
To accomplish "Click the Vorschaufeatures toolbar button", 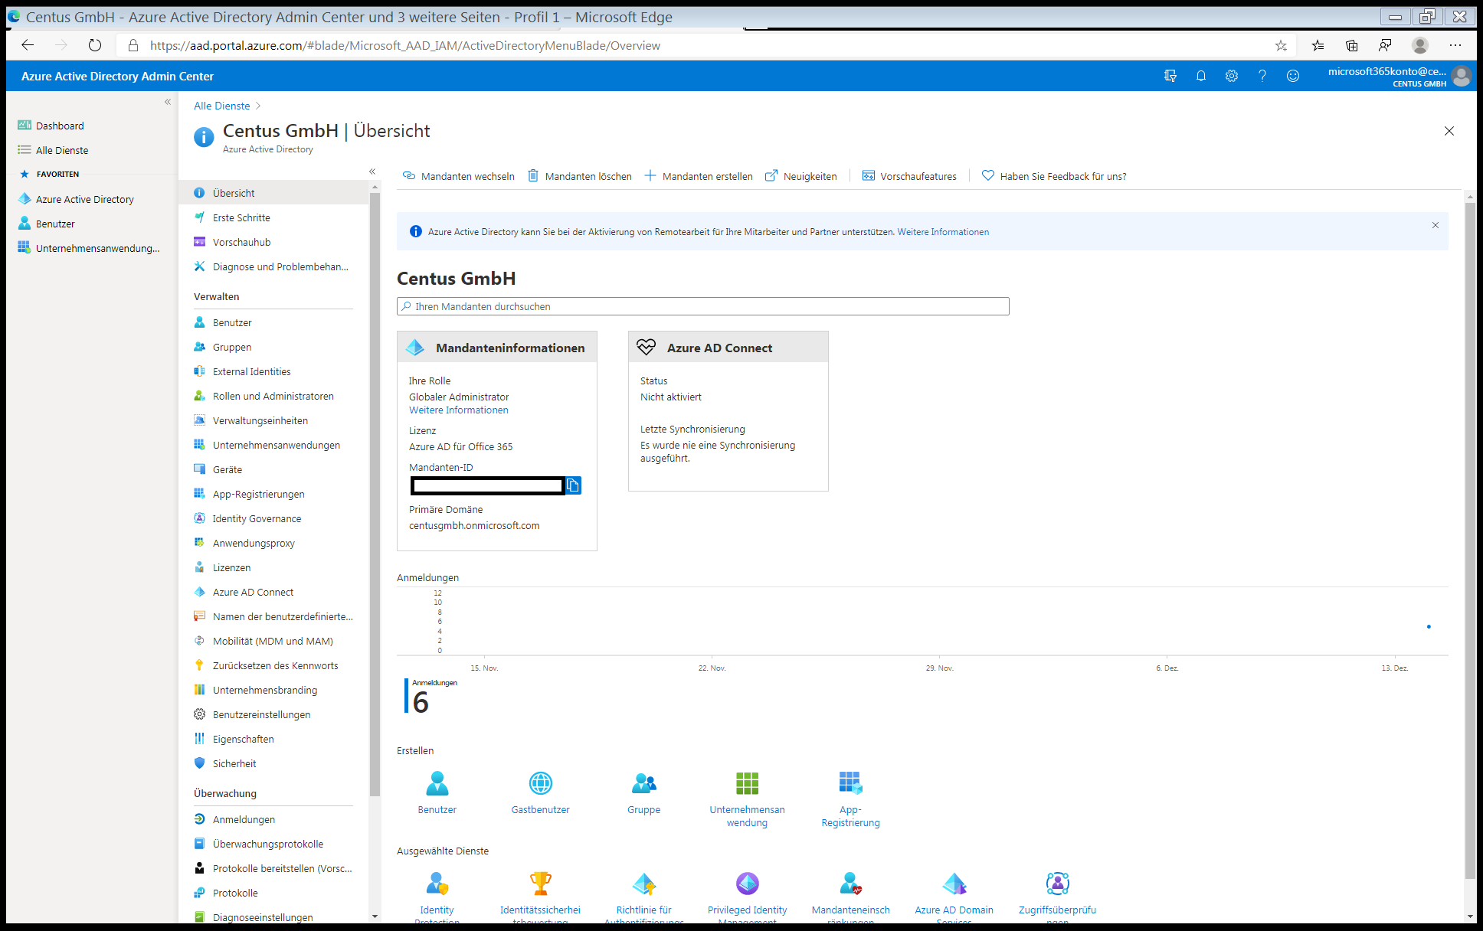I will (x=908, y=176).
